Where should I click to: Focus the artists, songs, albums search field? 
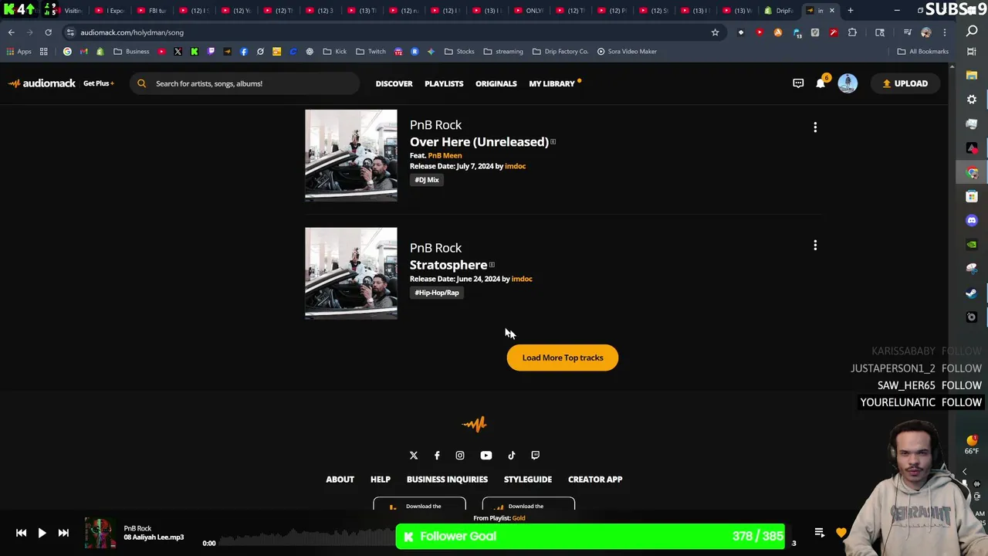pos(245,83)
